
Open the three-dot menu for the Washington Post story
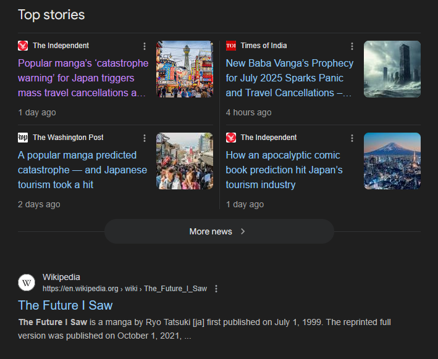pos(145,138)
